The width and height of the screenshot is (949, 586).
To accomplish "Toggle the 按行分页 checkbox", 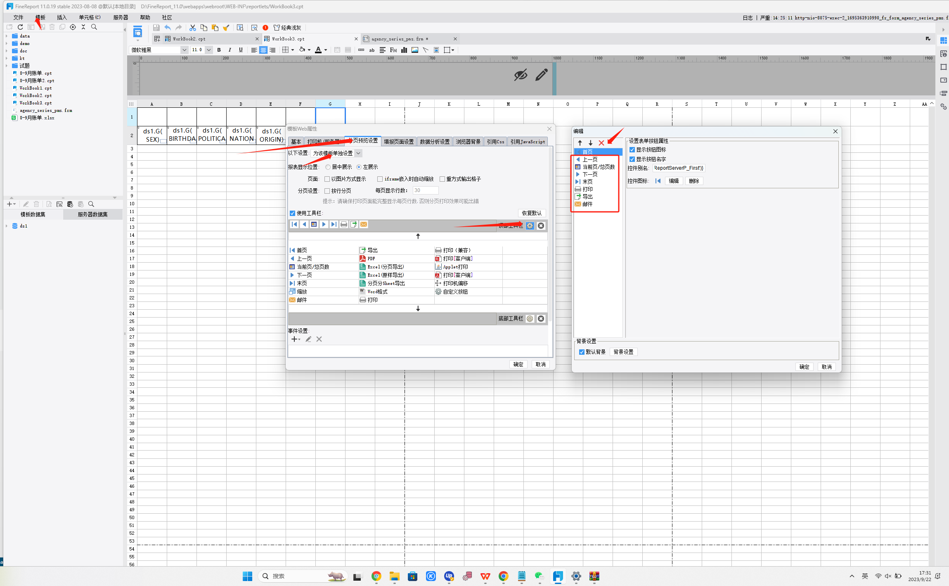I will click(327, 191).
